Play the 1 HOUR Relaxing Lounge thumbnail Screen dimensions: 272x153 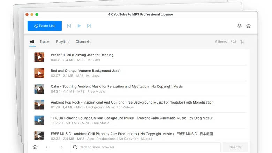[x=39, y=121]
